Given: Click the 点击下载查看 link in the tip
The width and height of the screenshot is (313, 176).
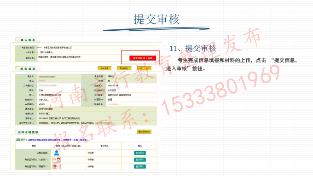Looking at the screenshot, I should (81, 140).
